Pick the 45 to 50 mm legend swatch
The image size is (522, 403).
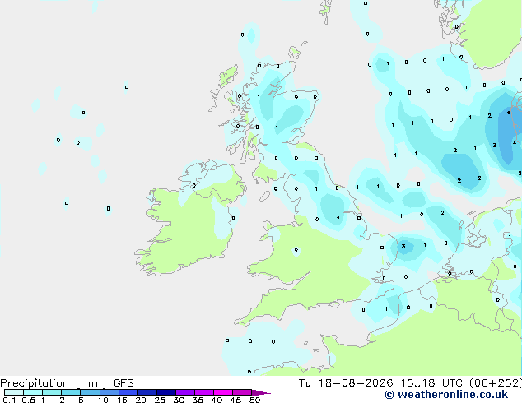click(x=242, y=392)
